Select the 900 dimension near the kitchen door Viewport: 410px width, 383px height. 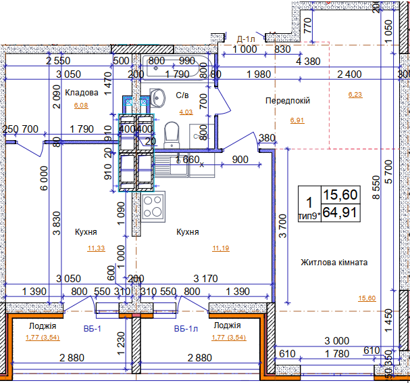pyautogui.click(x=240, y=160)
